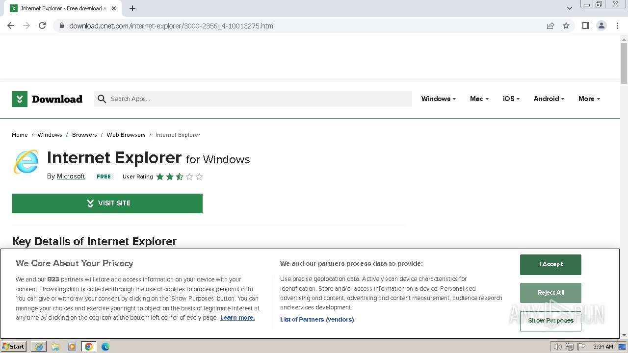Click the scrollbar down arrow

tap(624, 335)
